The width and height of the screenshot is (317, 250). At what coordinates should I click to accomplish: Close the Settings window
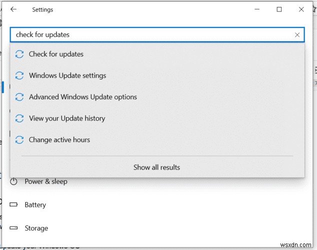[x=301, y=9]
